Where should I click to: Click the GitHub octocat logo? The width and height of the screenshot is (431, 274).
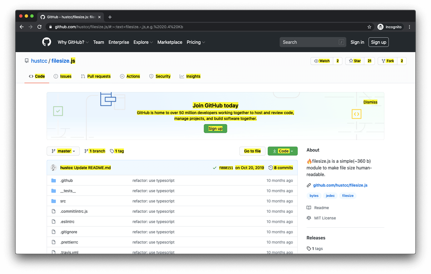coord(47,42)
